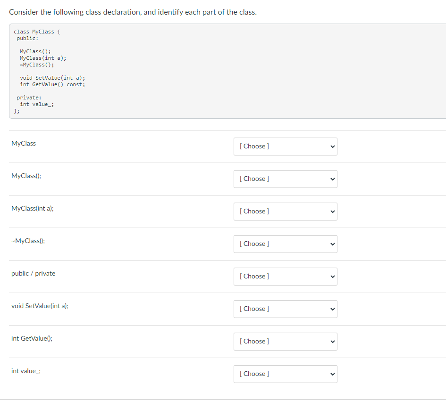Click the chevron arrow in the ~MyClass(); row

coord(332,244)
